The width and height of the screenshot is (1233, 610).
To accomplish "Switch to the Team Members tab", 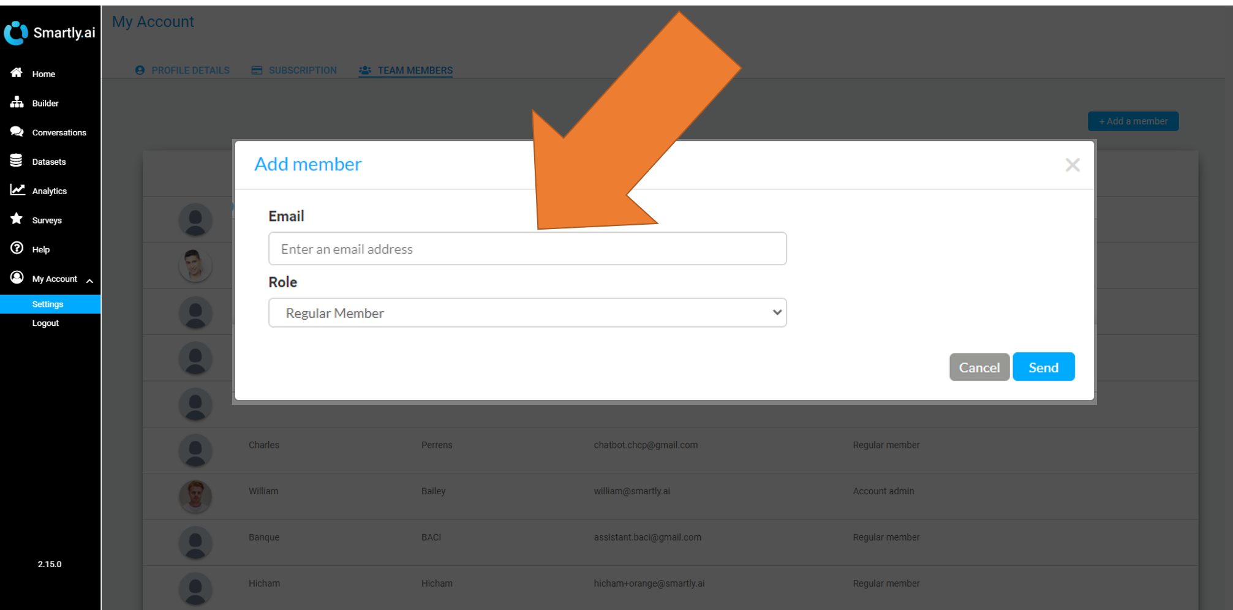I will tap(405, 70).
